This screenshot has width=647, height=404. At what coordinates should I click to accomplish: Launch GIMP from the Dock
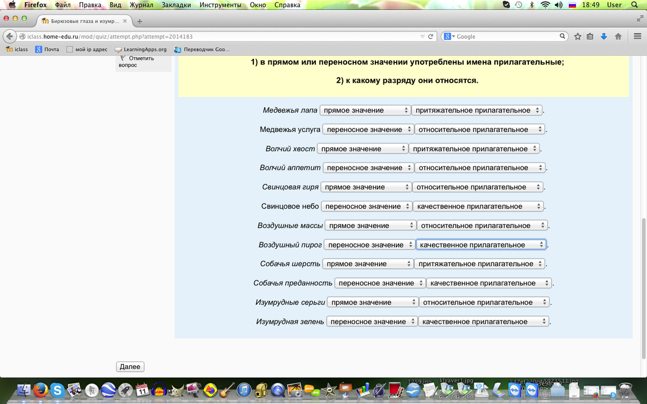point(176,390)
